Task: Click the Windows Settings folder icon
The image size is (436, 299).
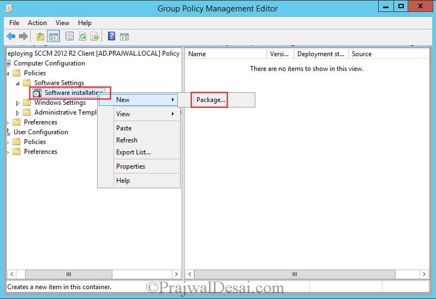Action: pyautogui.click(x=27, y=103)
